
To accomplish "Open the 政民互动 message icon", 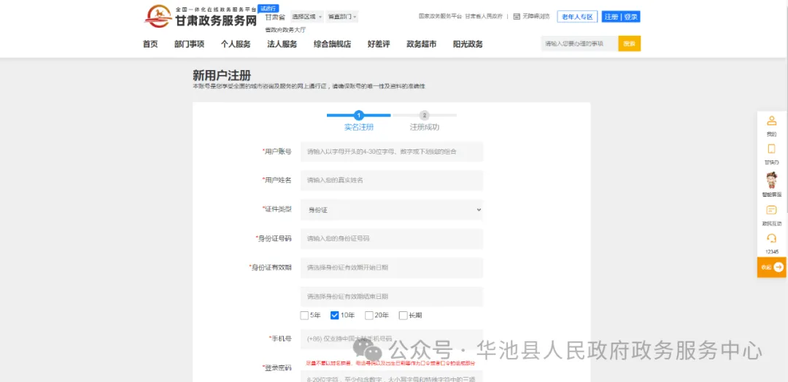I will (771, 211).
